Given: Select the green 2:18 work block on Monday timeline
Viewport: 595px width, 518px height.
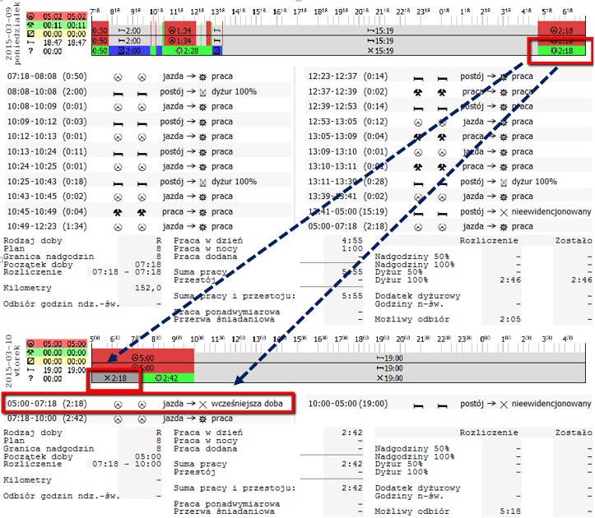Looking at the screenshot, I should point(561,51).
